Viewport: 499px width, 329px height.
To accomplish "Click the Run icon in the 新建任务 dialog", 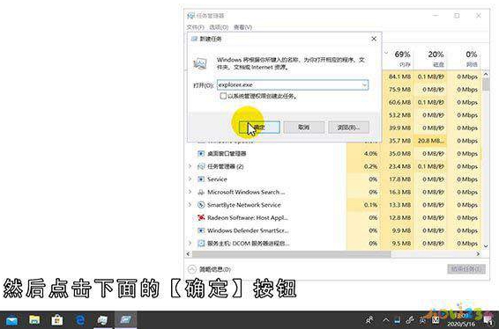I will (x=200, y=64).
